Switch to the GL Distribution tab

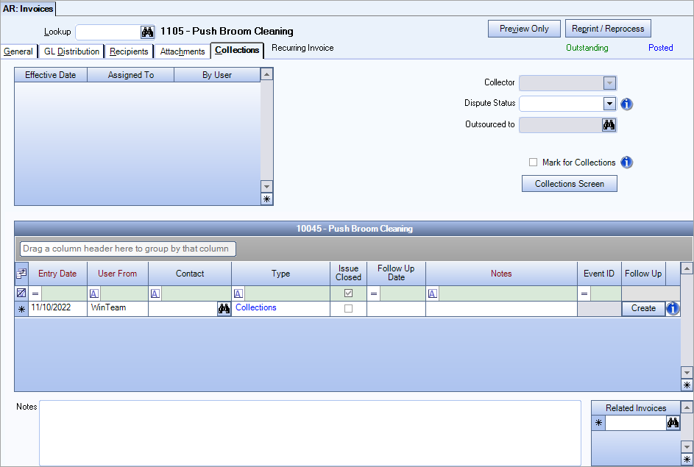click(71, 51)
